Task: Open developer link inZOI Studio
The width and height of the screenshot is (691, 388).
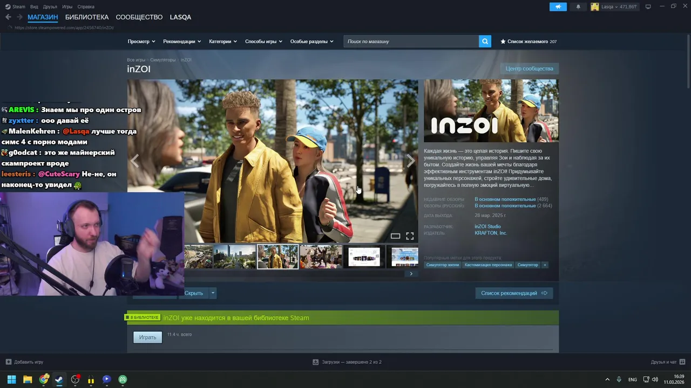Action: [487, 226]
